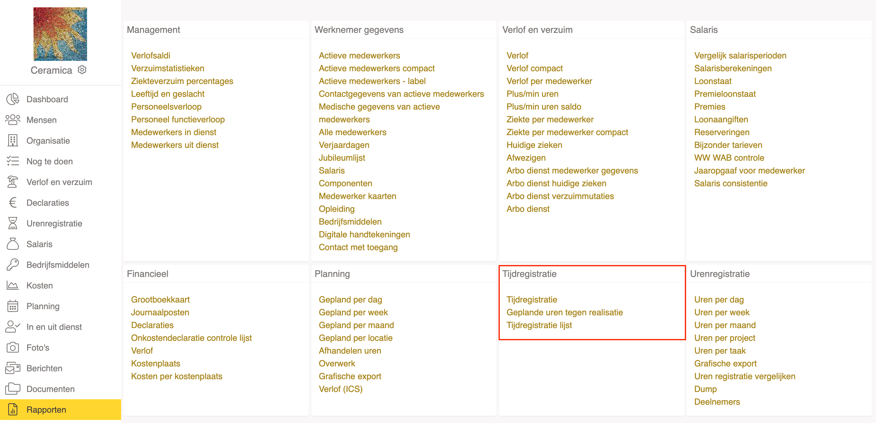Open Declaraties euro icon
Viewport: 876px width, 423px height.
tap(12, 203)
